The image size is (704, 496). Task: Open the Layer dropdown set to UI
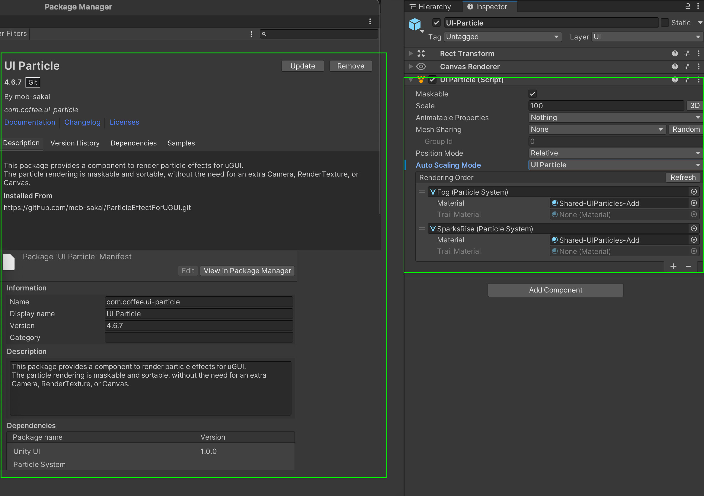[x=646, y=36]
